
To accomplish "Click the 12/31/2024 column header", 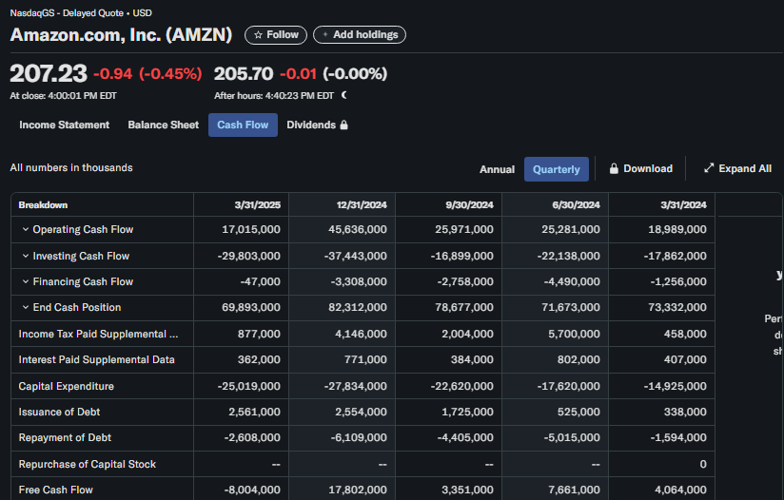I will [x=361, y=204].
